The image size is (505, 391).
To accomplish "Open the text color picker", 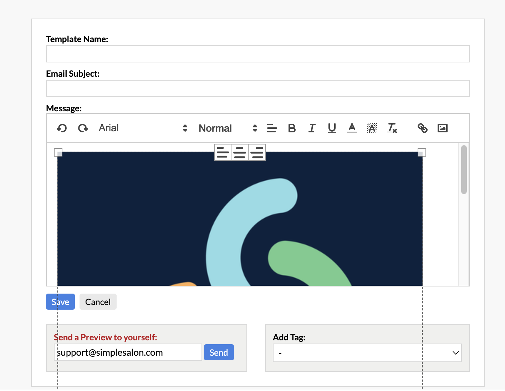I will coord(352,128).
